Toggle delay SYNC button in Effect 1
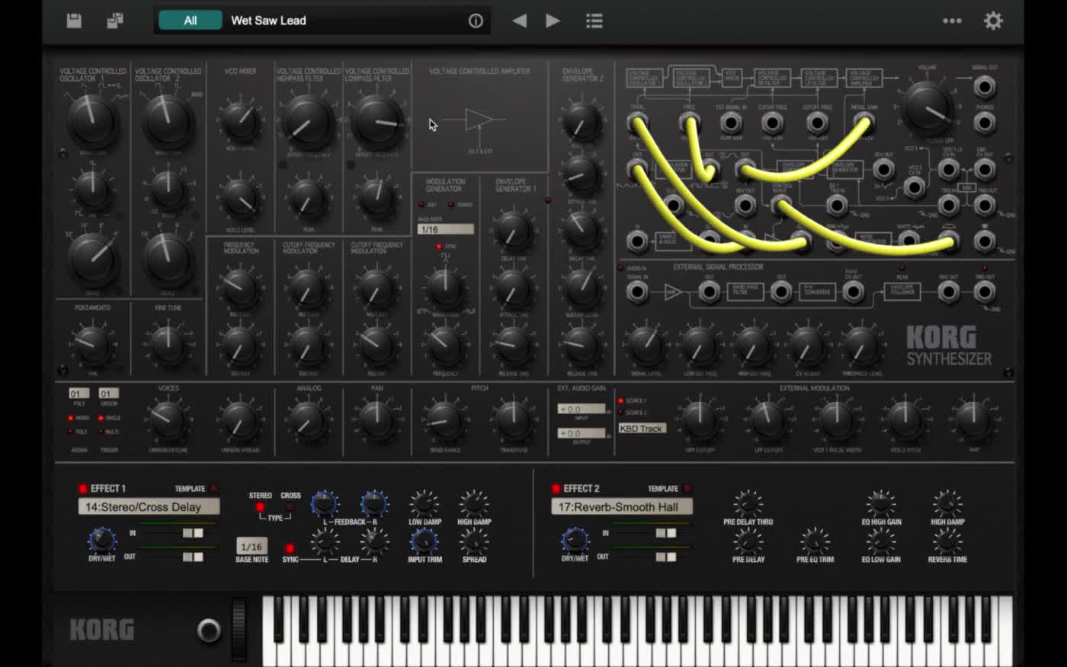 pos(290,548)
